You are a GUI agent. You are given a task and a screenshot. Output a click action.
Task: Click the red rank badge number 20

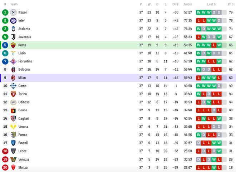[x=5, y=168]
